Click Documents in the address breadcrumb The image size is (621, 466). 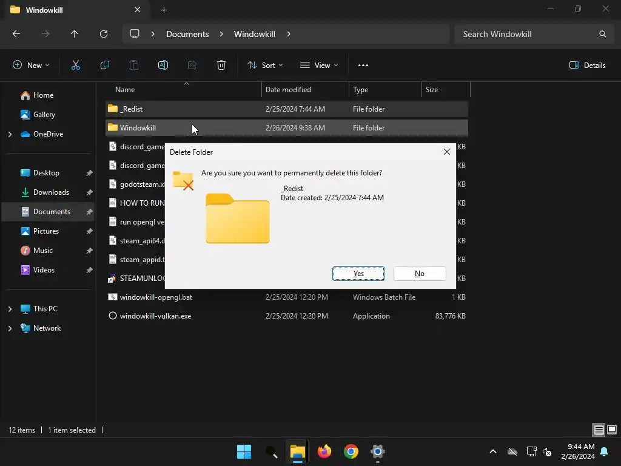pyautogui.click(x=187, y=34)
